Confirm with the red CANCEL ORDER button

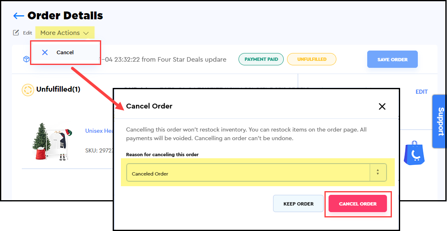[357, 203]
